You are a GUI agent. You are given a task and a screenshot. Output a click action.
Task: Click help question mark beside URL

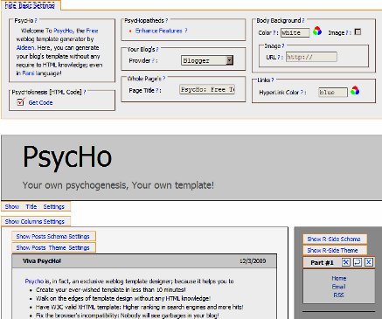279,57
